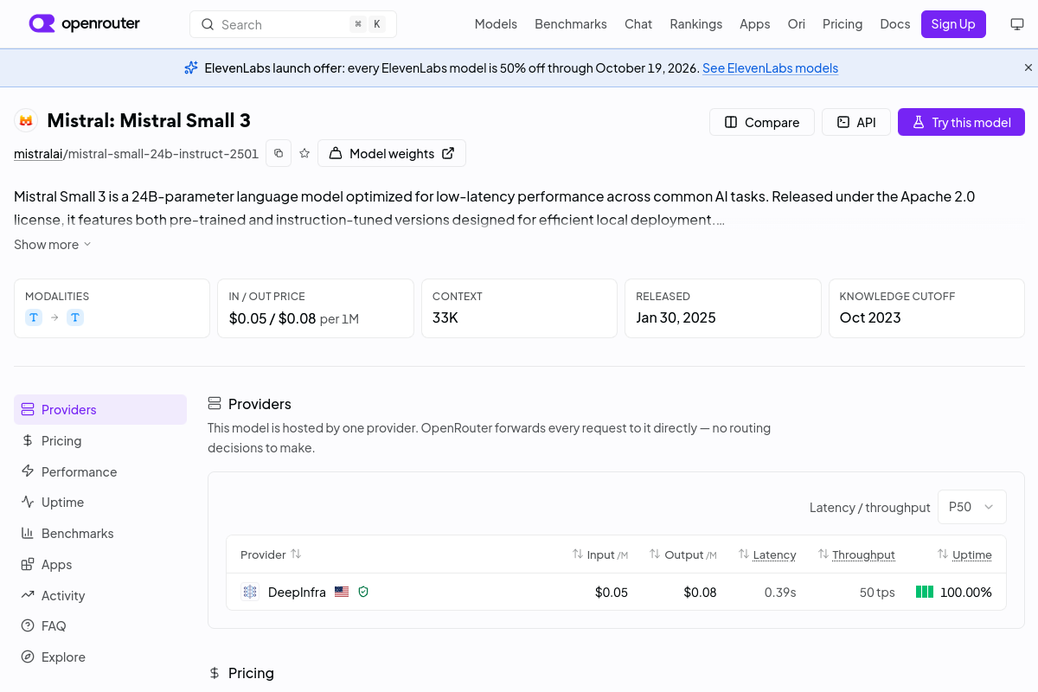Open Apps in the top navigation
Viewport: 1038px width, 692px height.
coord(755,24)
